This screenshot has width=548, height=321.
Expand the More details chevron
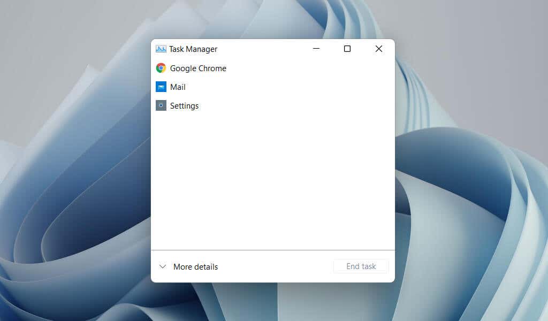[x=163, y=266]
